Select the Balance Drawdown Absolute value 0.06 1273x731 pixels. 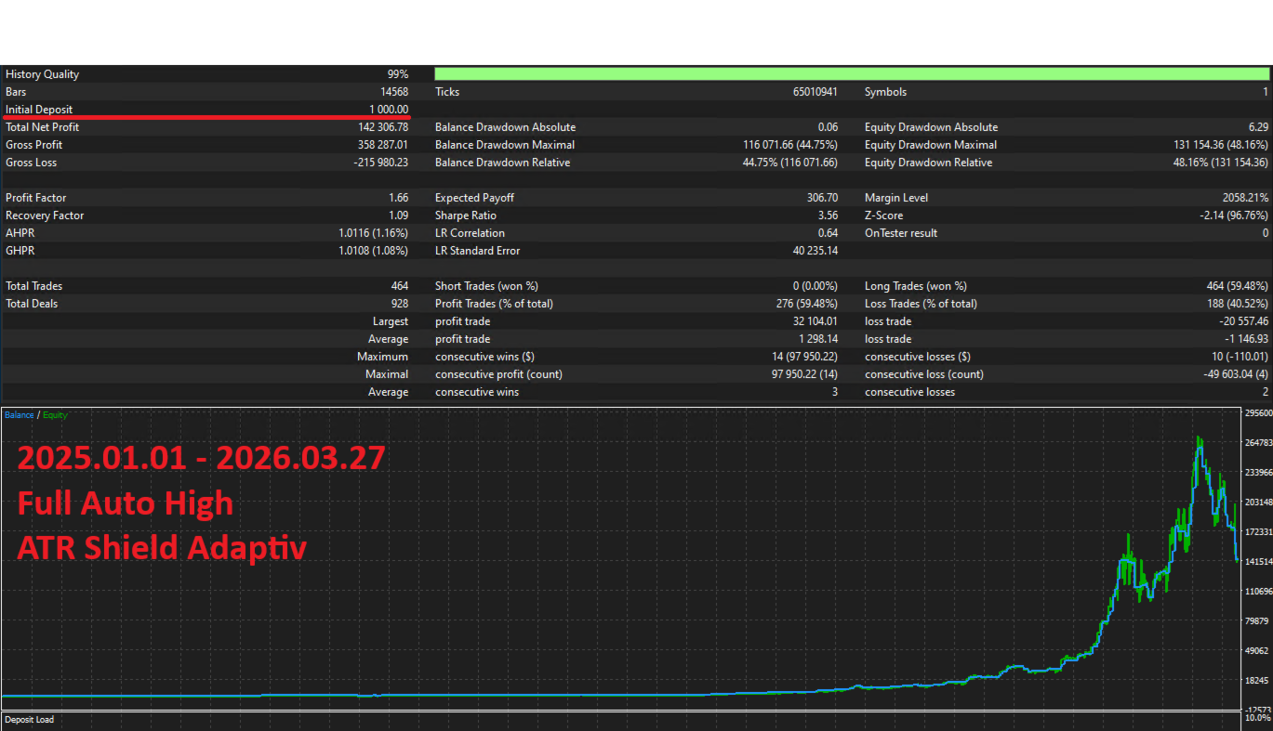click(x=829, y=127)
